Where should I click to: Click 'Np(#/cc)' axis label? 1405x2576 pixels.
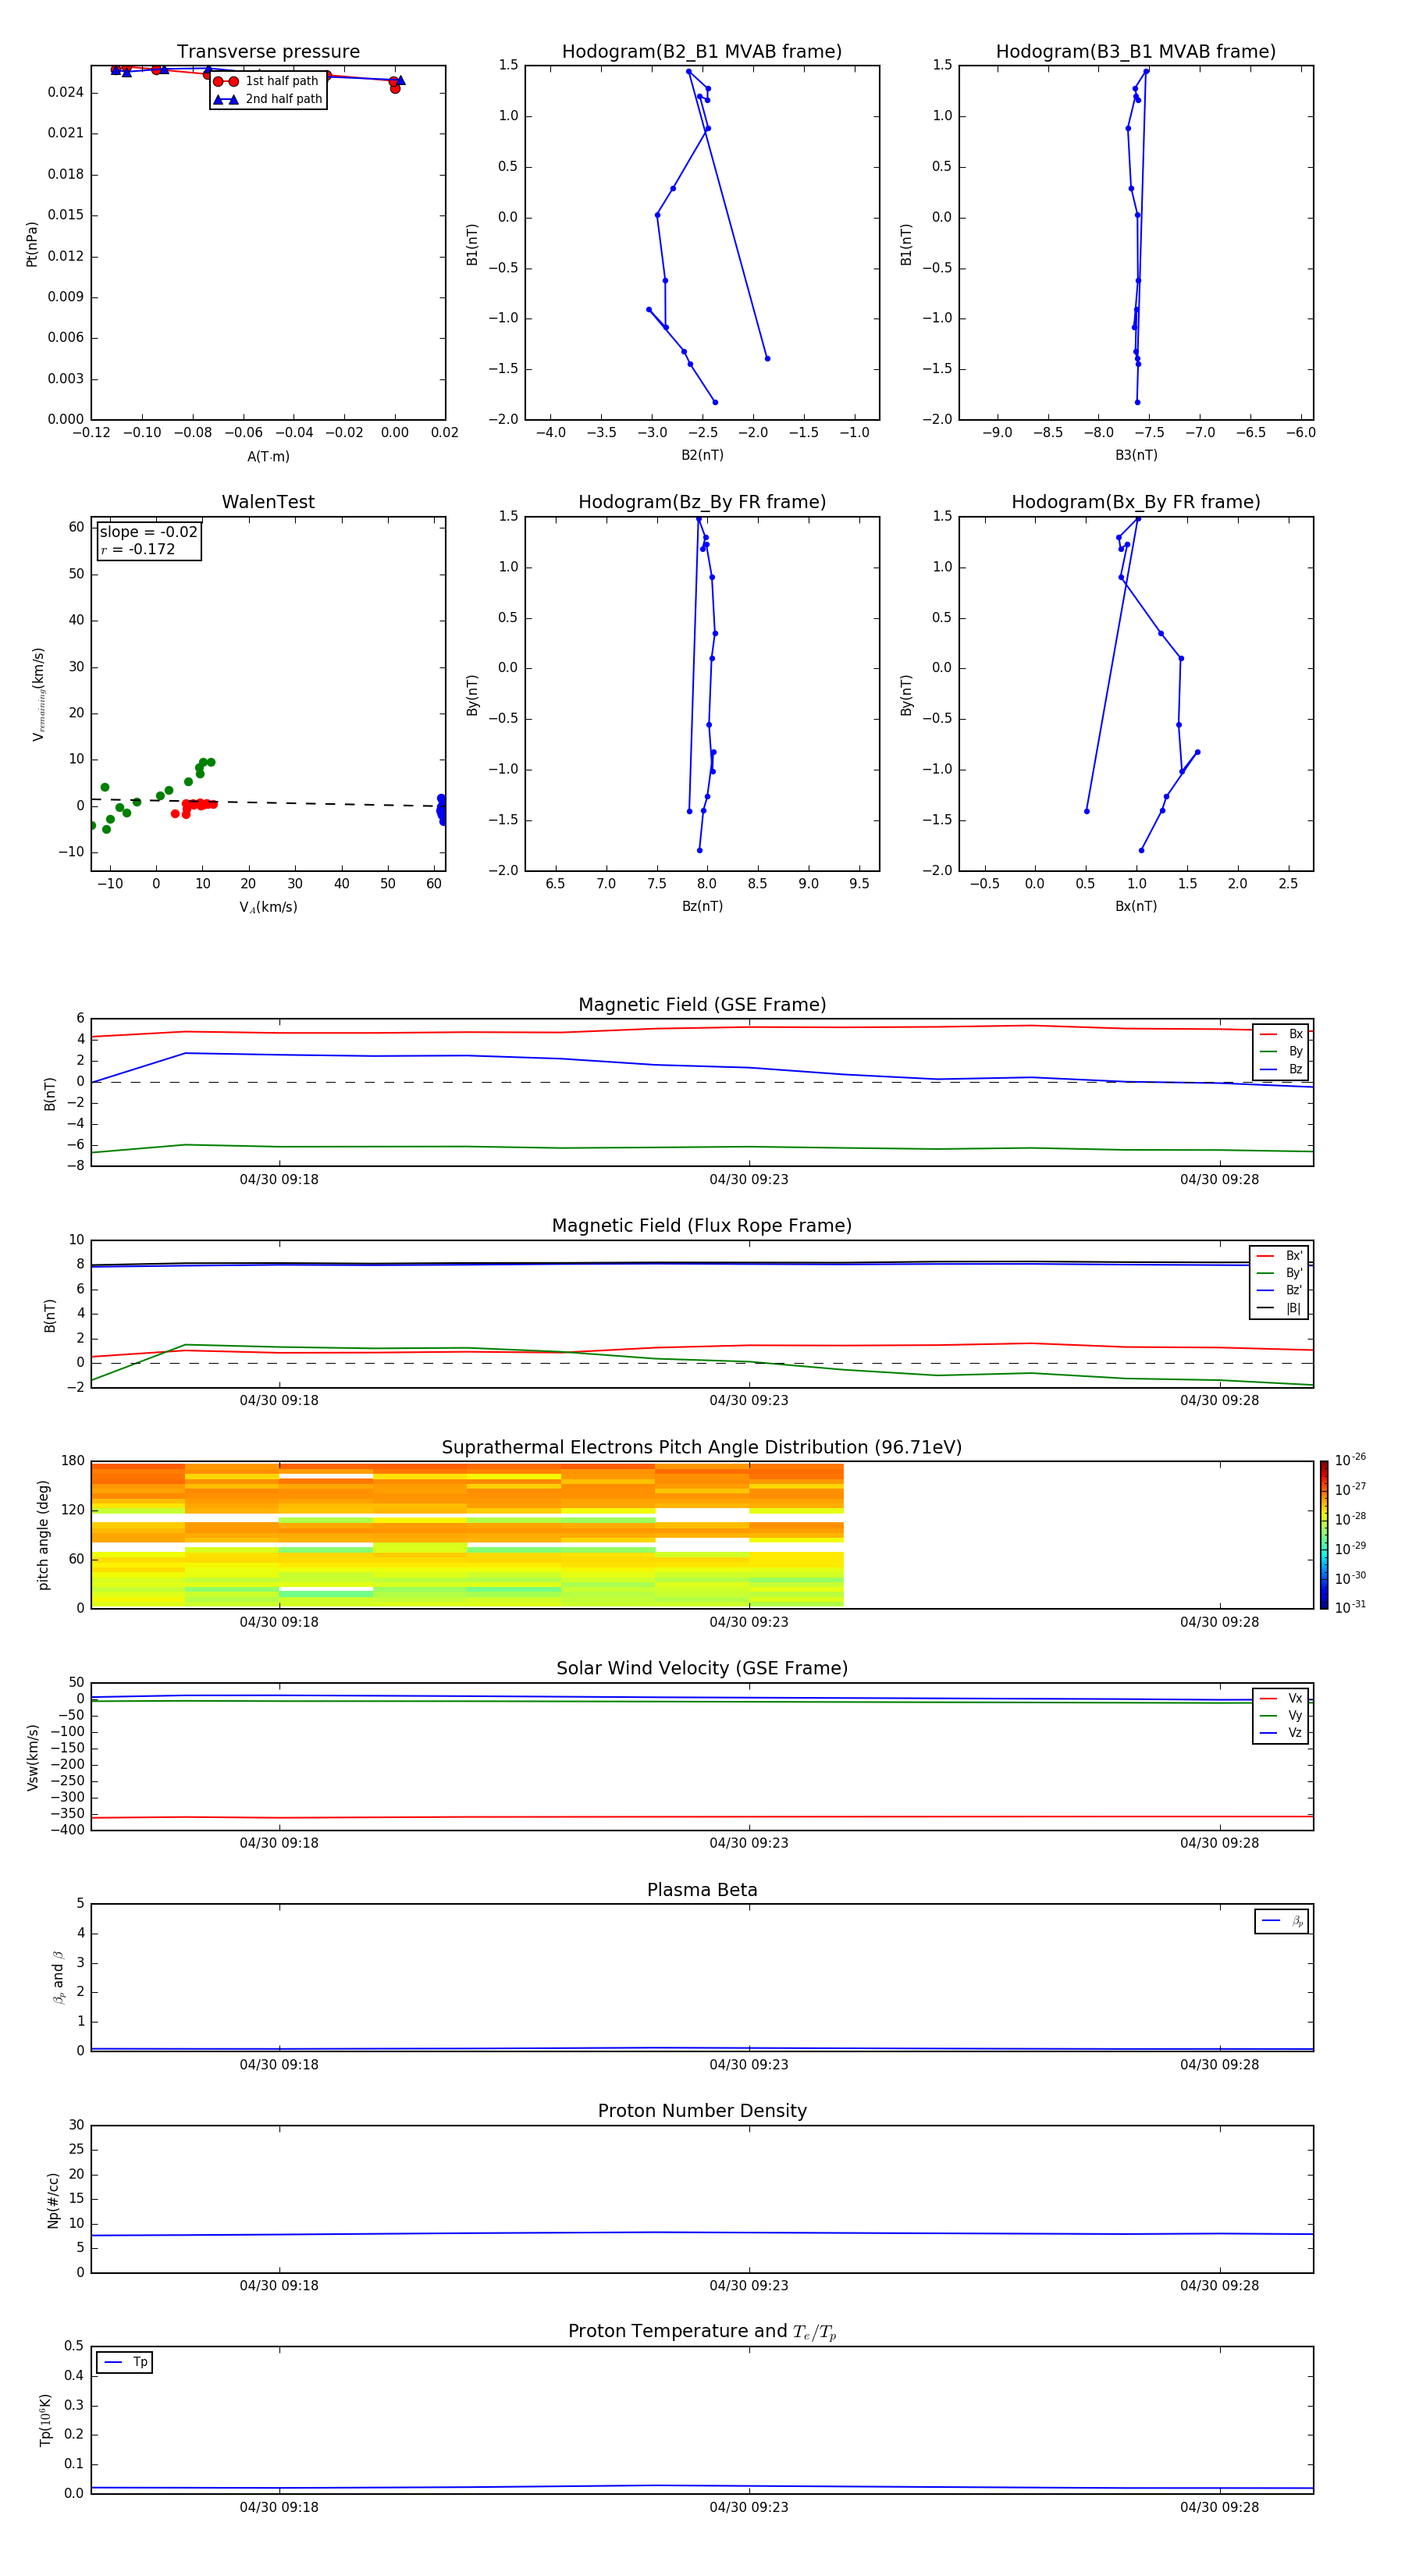click(53, 2200)
